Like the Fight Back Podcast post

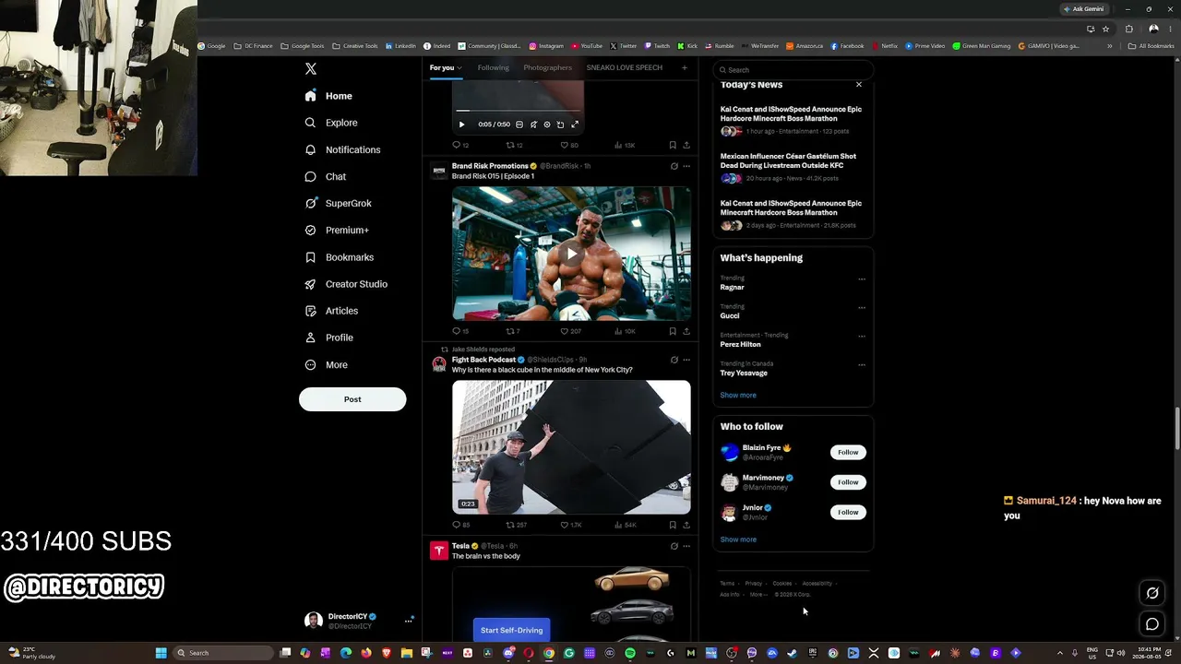pyautogui.click(x=565, y=525)
